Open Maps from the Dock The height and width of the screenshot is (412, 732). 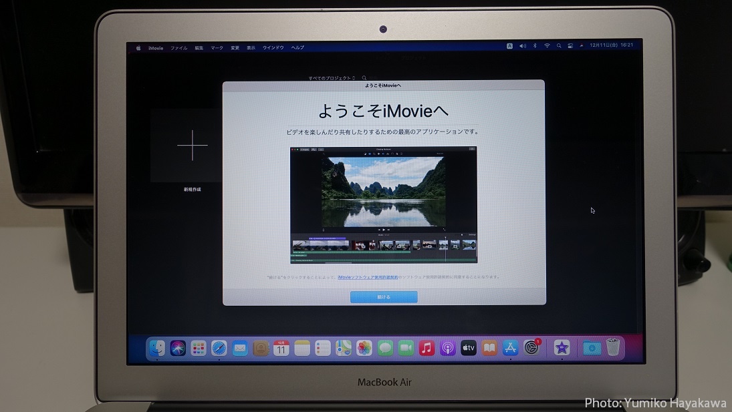tap(344, 348)
